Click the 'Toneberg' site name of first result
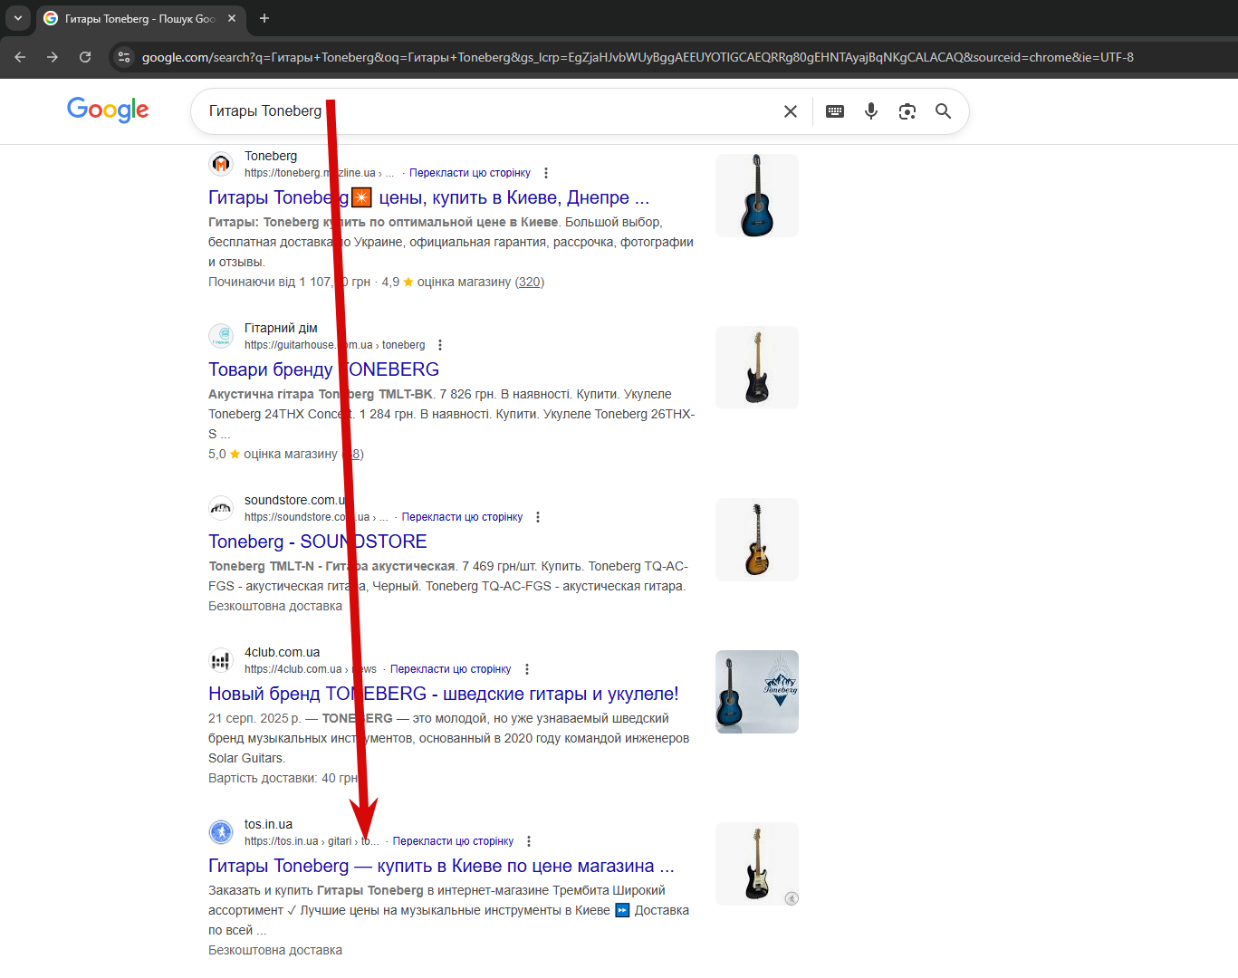This screenshot has height=978, width=1238. pyautogui.click(x=271, y=156)
